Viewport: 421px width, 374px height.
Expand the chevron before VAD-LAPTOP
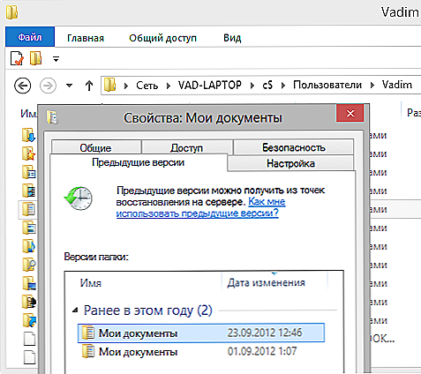[x=169, y=86]
